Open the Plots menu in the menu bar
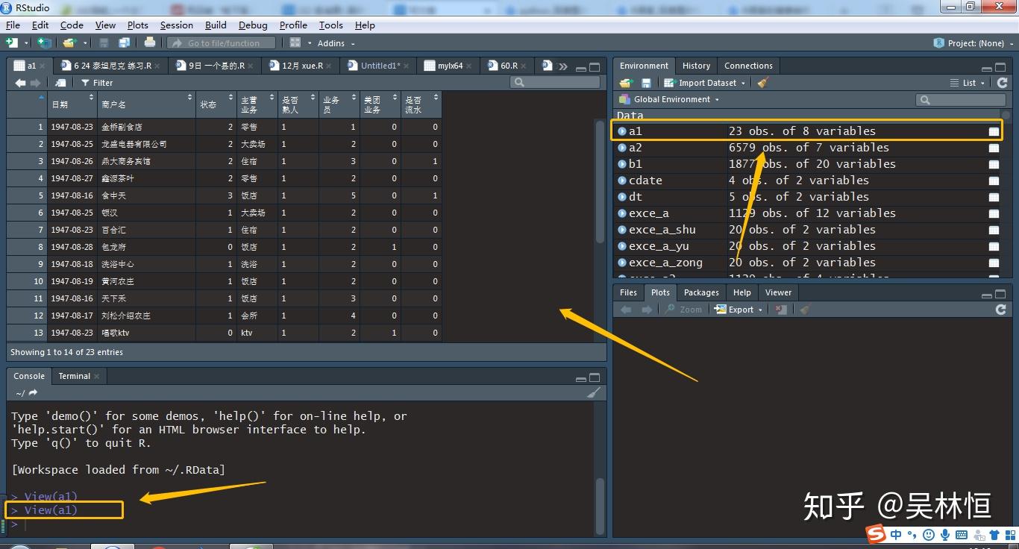 [137, 25]
